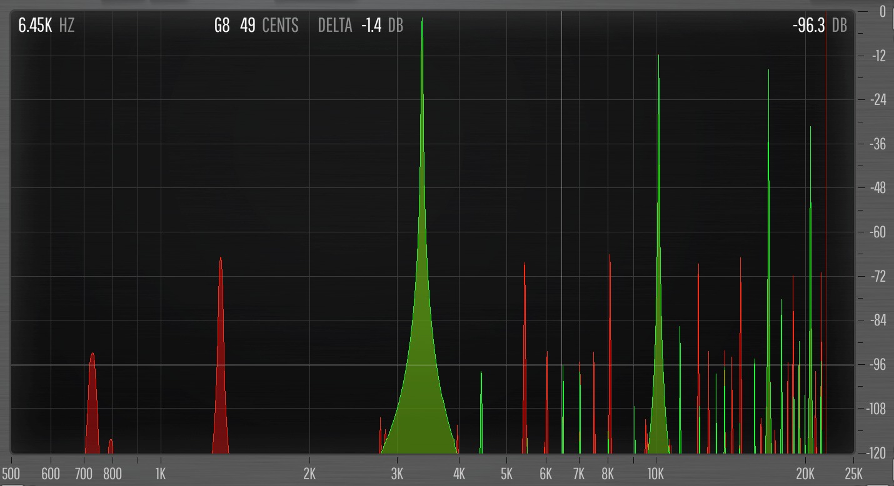Click the 800 frequency axis label
This screenshot has height=486, width=894.
[113, 473]
